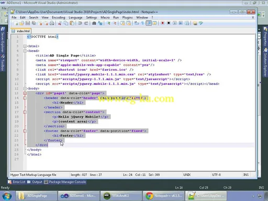Switch to the 5554:And4.1 emulator taskbar button

coord(121,196)
